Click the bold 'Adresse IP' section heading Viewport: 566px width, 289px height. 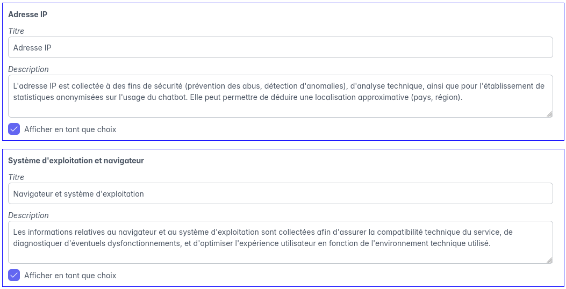point(27,15)
